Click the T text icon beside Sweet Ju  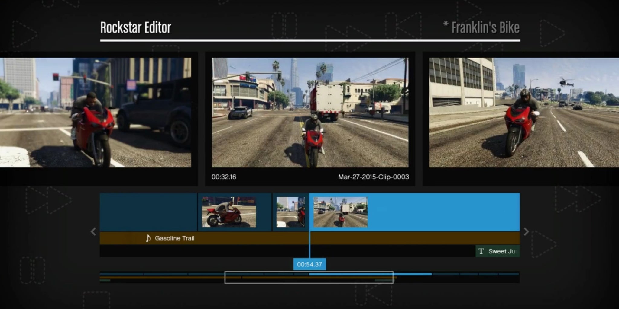coord(481,251)
